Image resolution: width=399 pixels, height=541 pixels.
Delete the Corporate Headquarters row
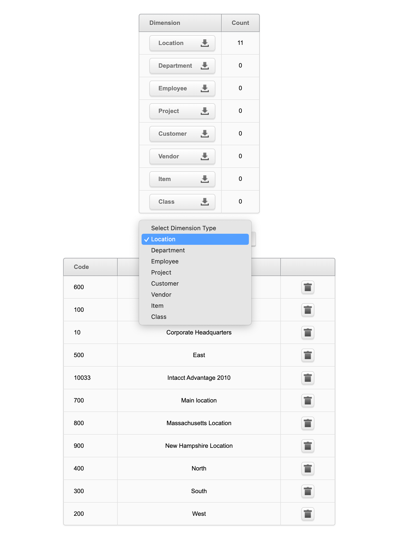point(308,332)
